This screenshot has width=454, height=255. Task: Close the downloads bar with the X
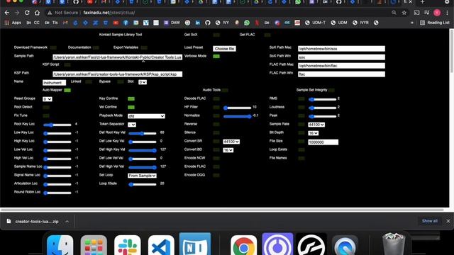tap(448, 221)
